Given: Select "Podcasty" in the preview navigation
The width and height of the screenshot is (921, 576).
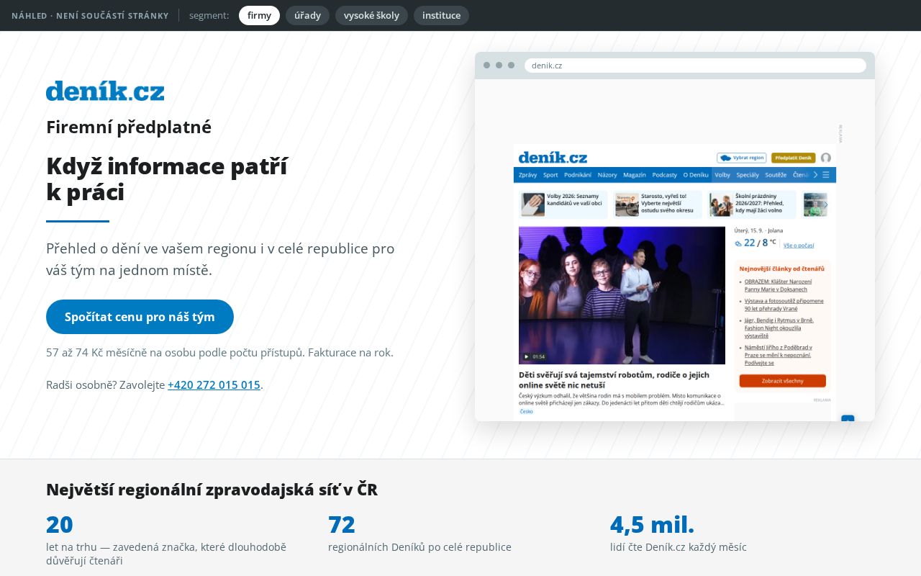Looking at the screenshot, I should pos(665,175).
